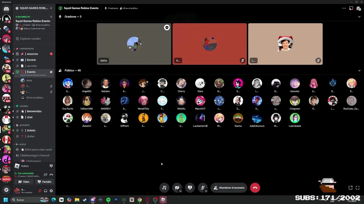Open Chrome from the taskbar
Viewport: 364px width, 204px height.
point(140,200)
